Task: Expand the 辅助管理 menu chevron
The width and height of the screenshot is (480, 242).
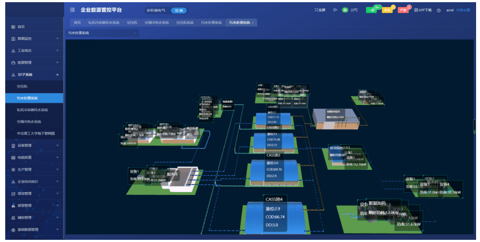Action: coord(58,218)
